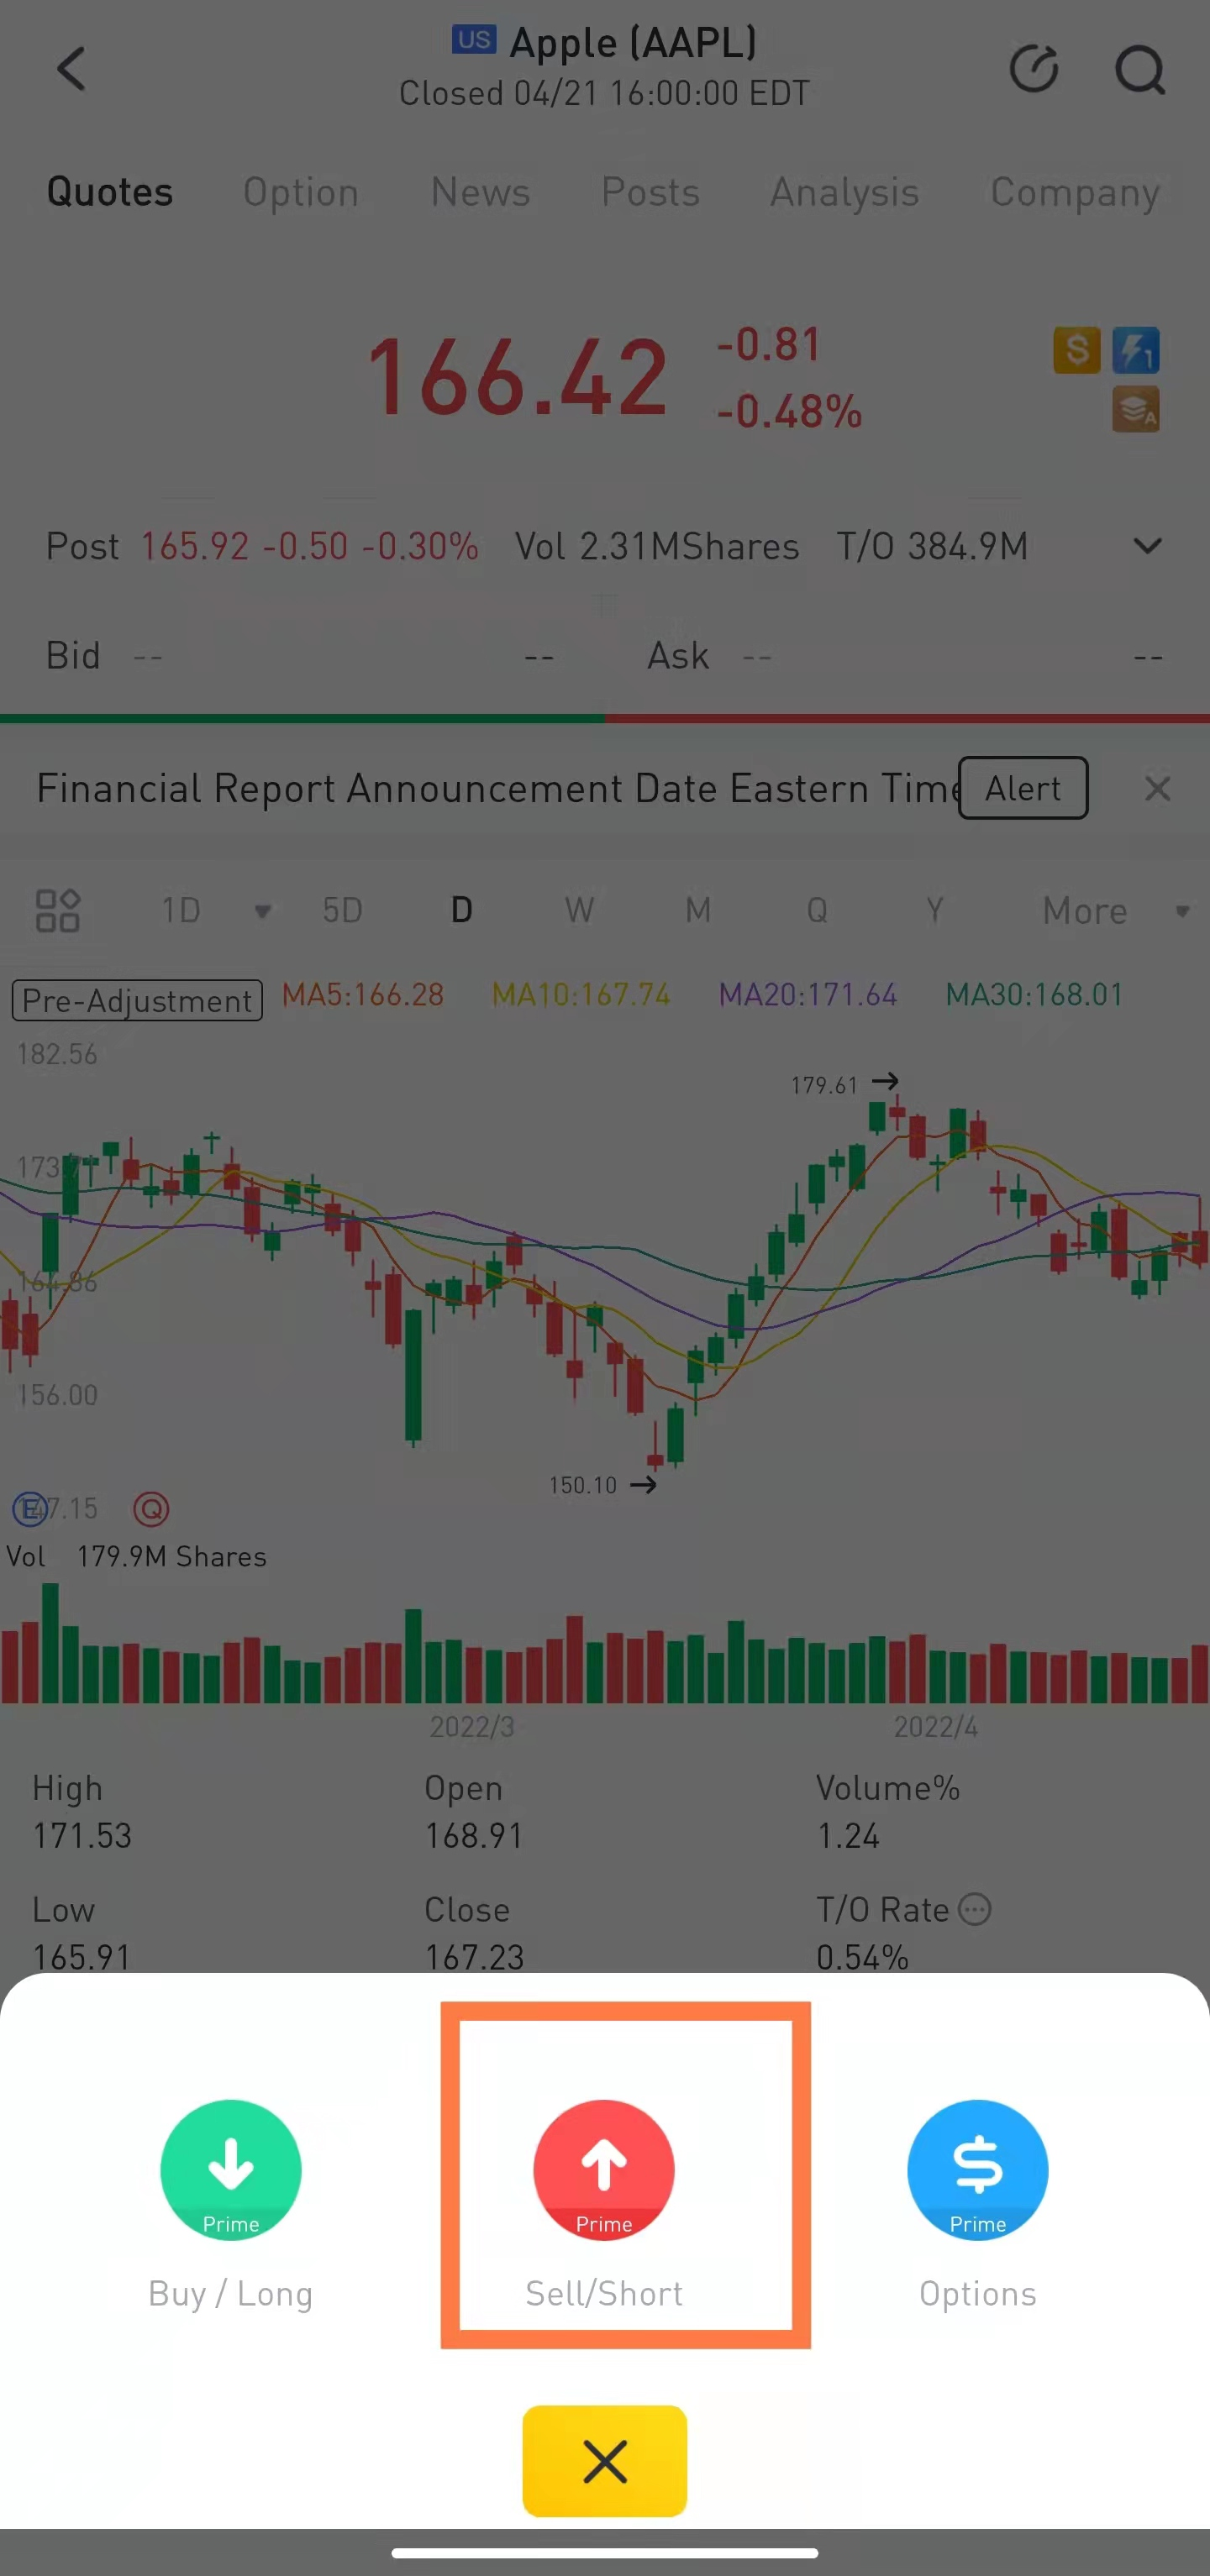This screenshot has width=1210, height=2576.
Task: Tap the back arrow icon
Action: 71,69
